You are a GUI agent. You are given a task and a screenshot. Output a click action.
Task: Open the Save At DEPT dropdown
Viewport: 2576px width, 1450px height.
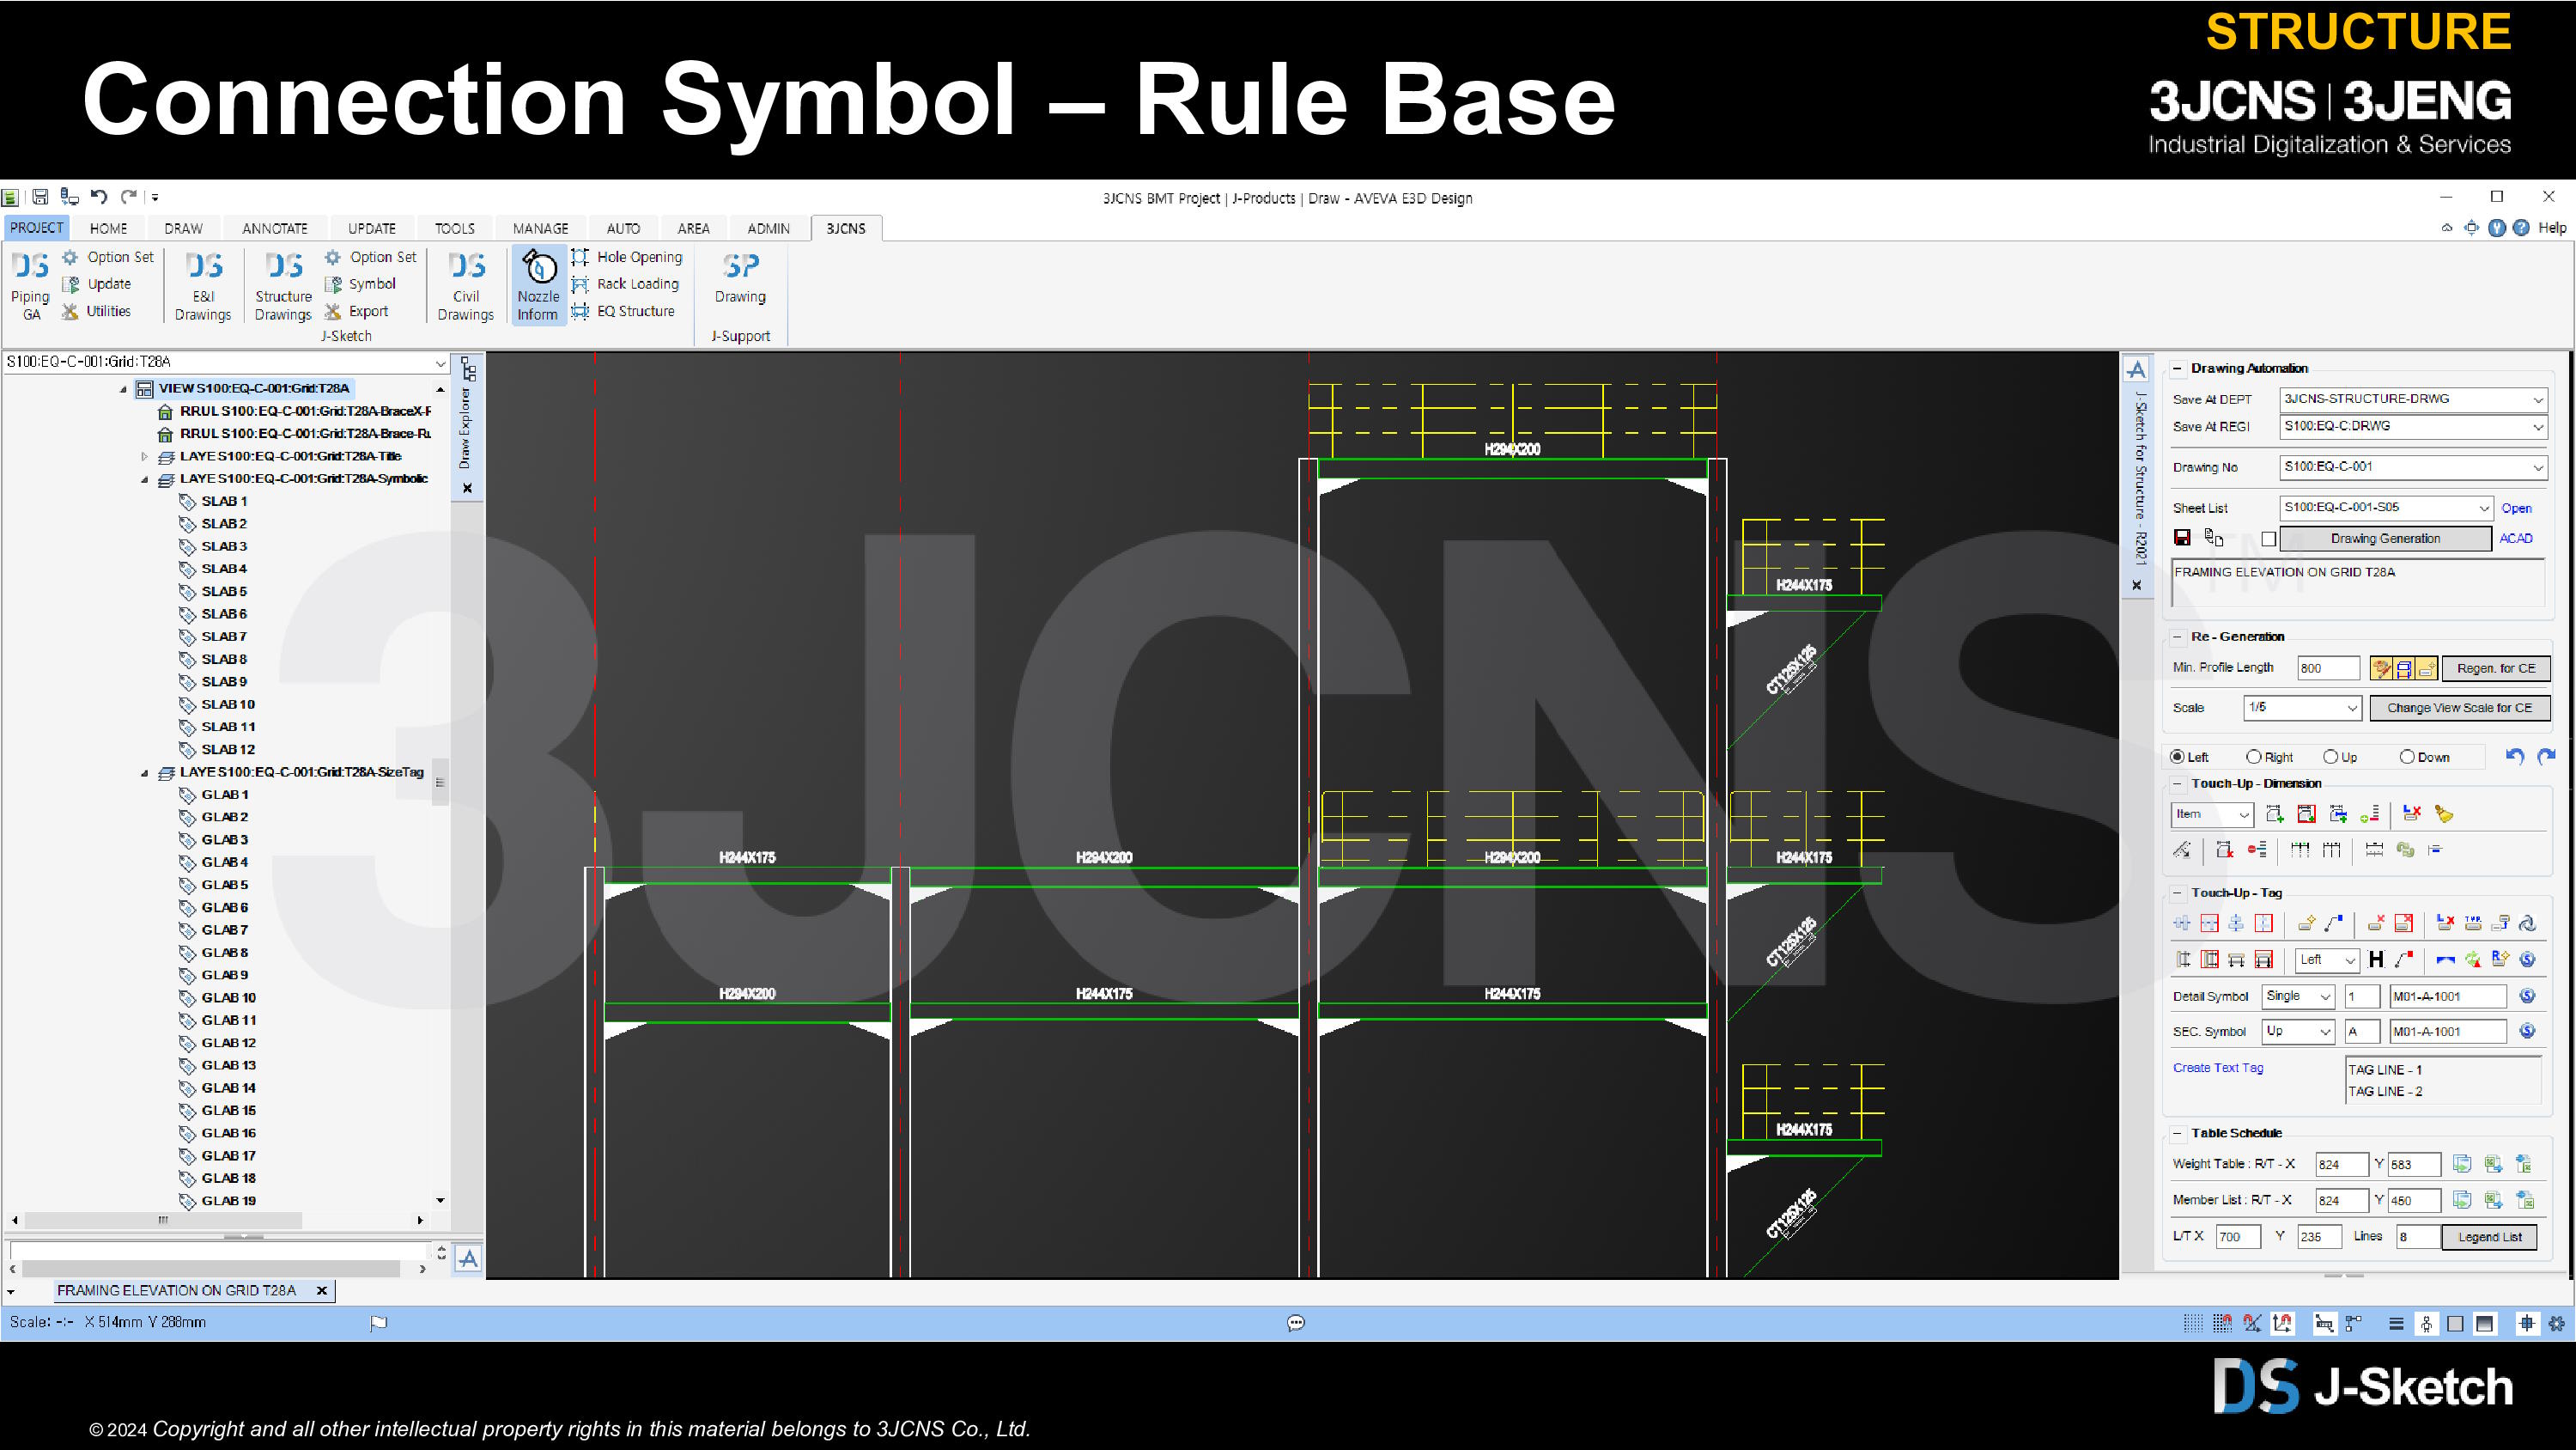[x=2538, y=399]
